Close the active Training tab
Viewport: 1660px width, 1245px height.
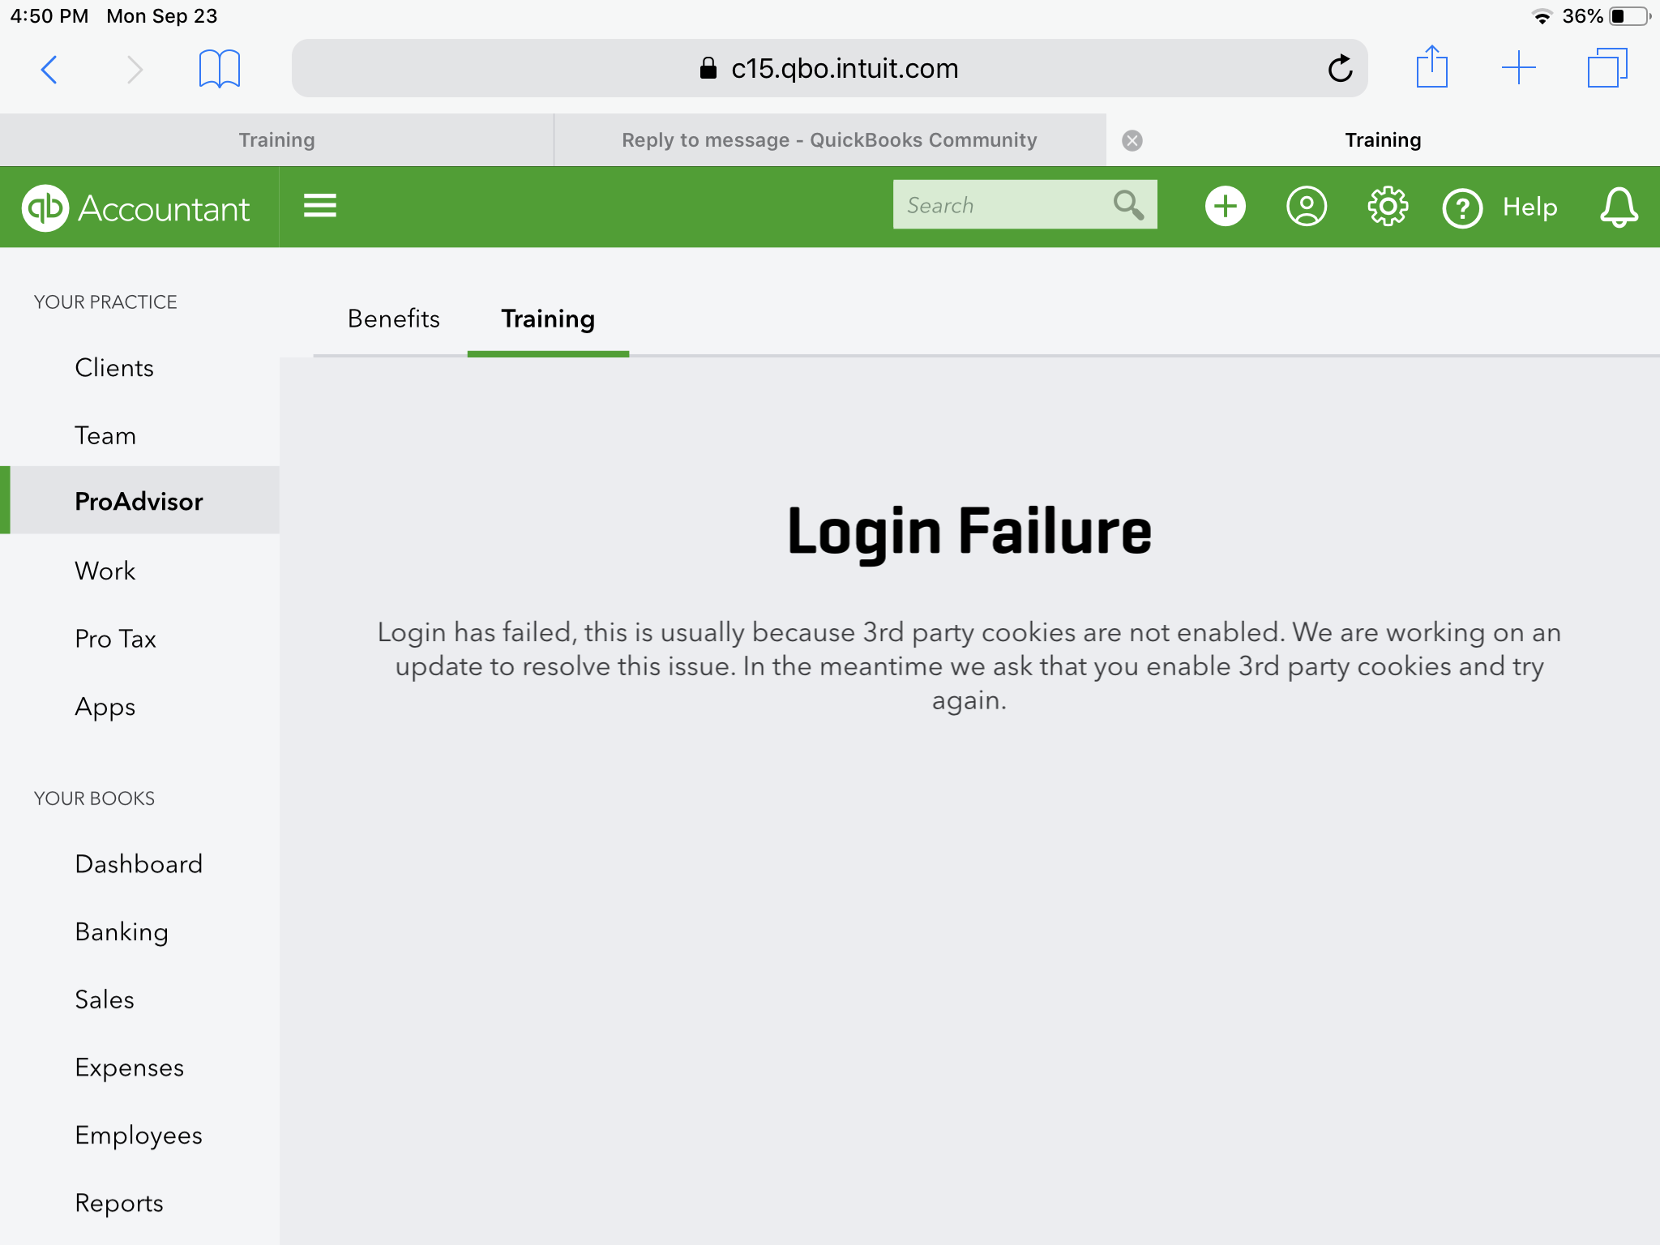coord(1132,140)
